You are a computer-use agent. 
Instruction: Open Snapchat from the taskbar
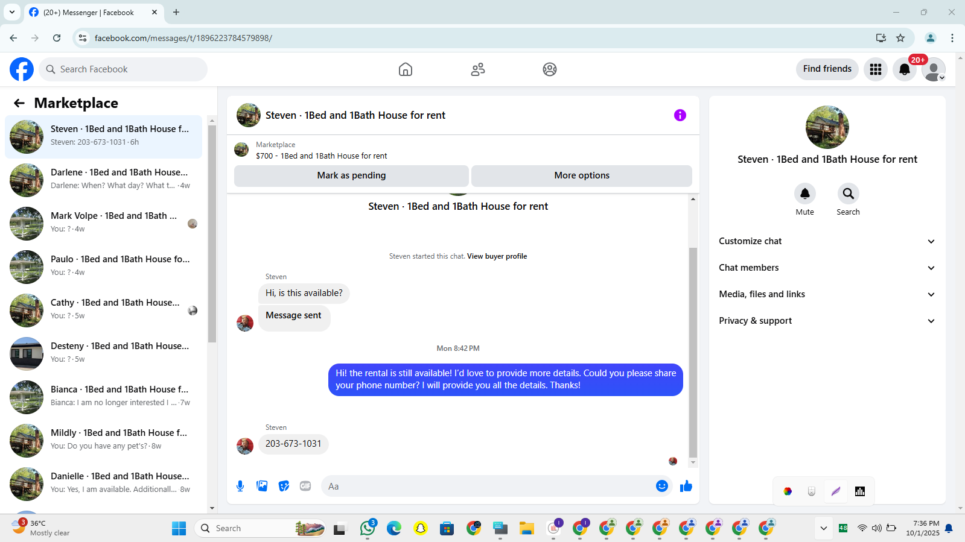421,528
